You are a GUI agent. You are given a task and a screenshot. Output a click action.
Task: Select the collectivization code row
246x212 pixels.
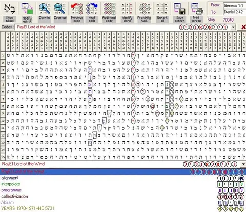123,196
